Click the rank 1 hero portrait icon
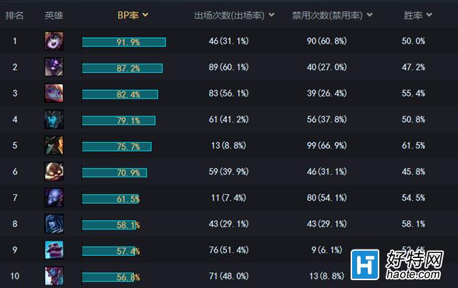458x288 pixels. coord(54,41)
